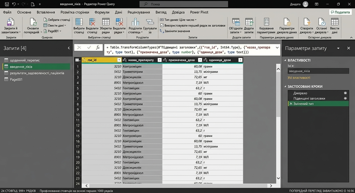Click the Видалити рядки icon
The height and width of the screenshot is (193, 355).
119,22
